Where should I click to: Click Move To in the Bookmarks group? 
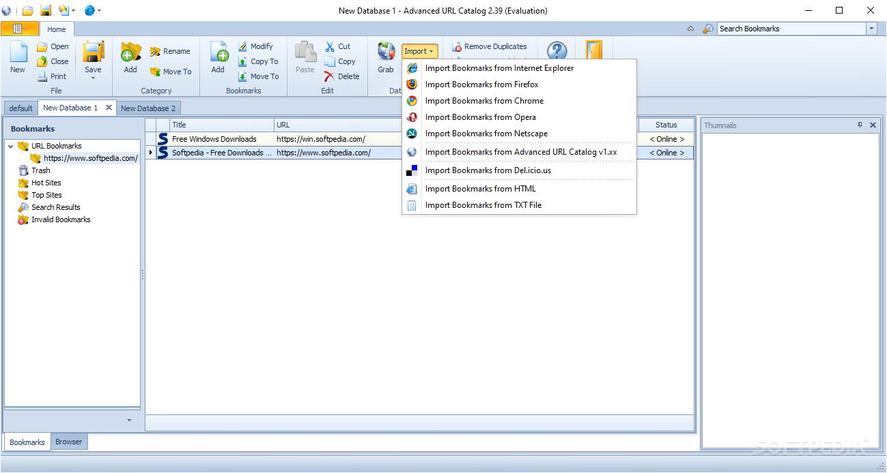(x=258, y=76)
